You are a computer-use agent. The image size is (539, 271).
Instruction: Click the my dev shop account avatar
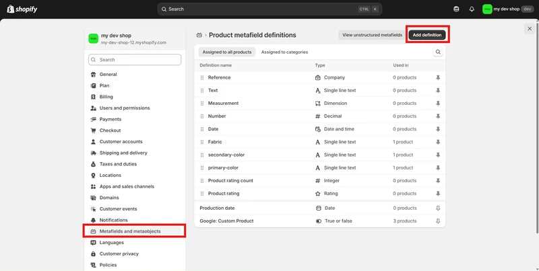pos(487,9)
